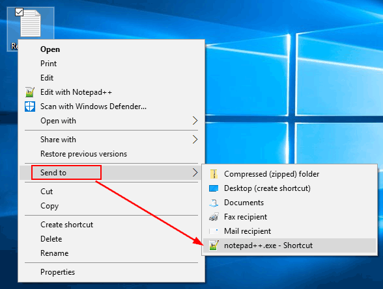Screen dimensions: 383x289
Task: Click the Documents icon in Send to submenu
Action: click(214, 203)
